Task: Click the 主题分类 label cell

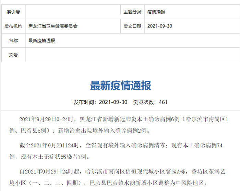Action: (132, 12)
